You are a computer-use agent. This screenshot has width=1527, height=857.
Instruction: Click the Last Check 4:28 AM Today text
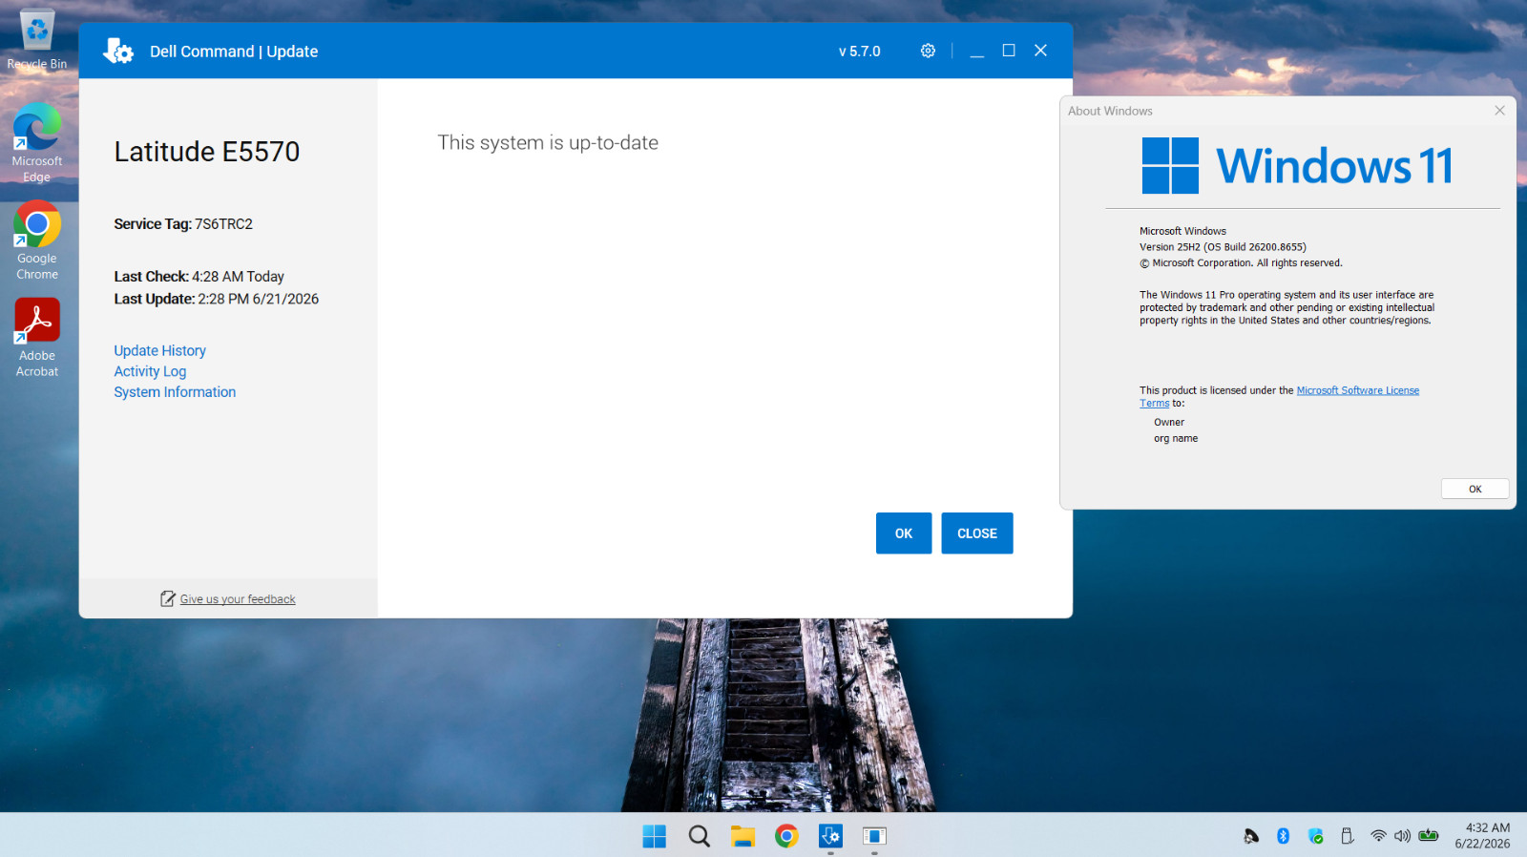coord(199,277)
